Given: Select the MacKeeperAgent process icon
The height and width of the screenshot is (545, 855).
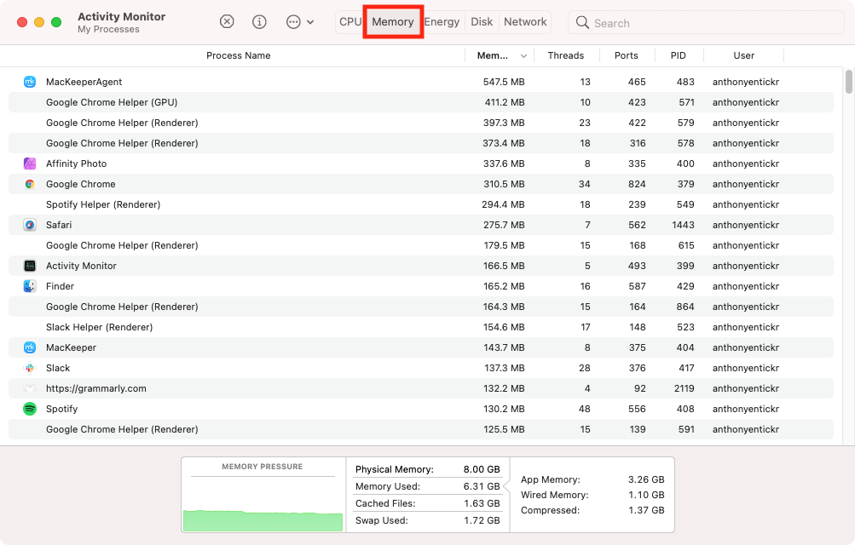Looking at the screenshot, I should coord(30,82).
